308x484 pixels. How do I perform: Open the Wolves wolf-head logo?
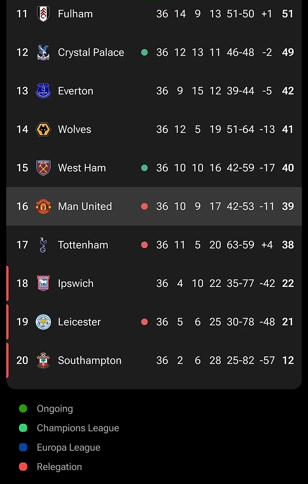43,130
